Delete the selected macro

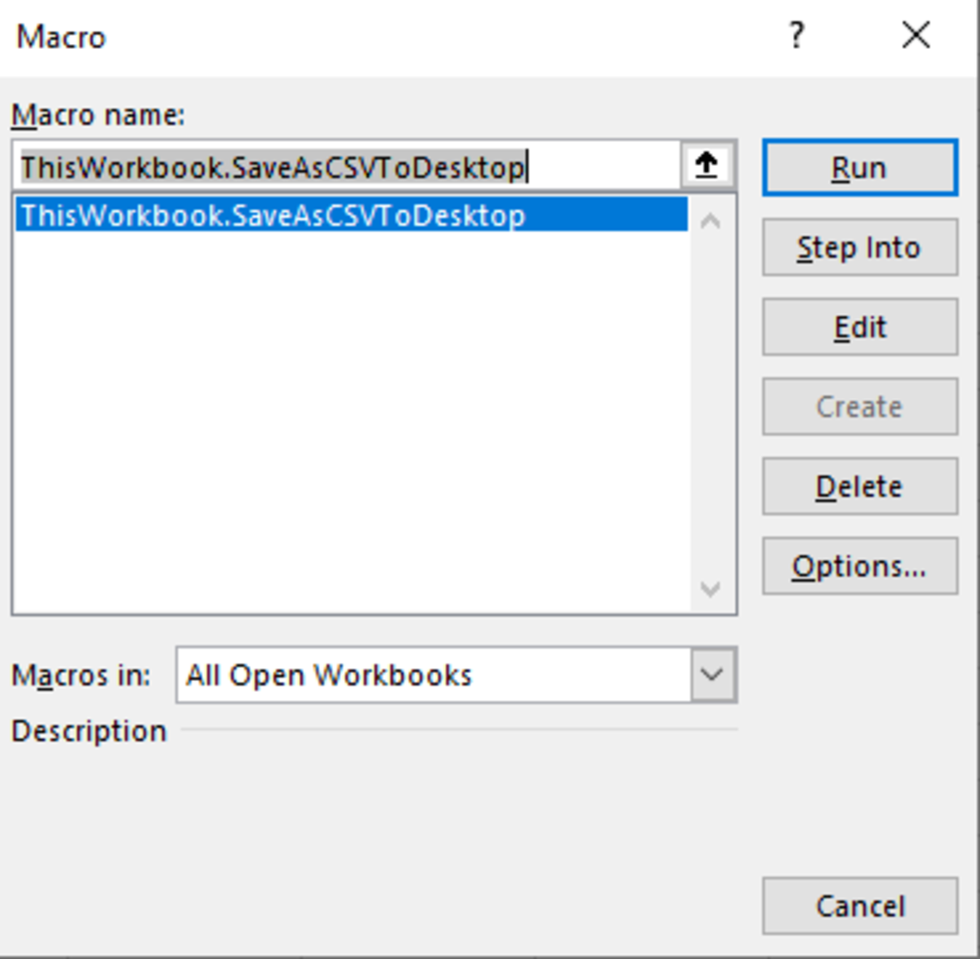[859, 486]
